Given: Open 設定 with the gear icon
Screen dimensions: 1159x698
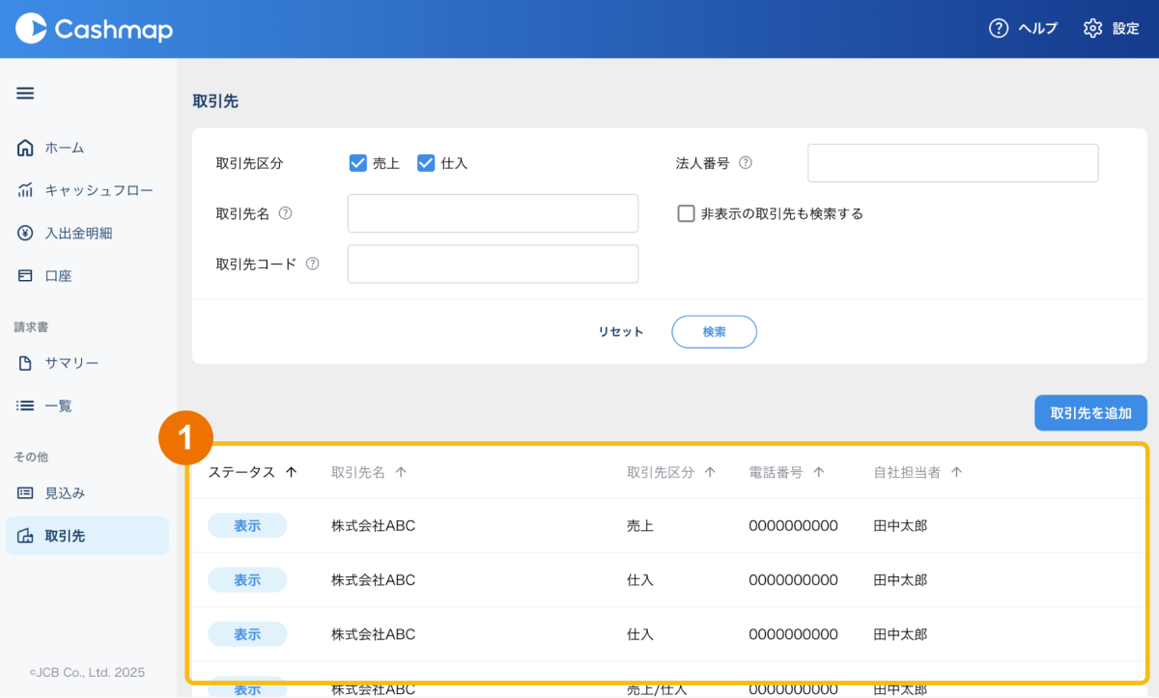Looking at the screenshot, I should pyautogui.click(x=1092, y=29).
